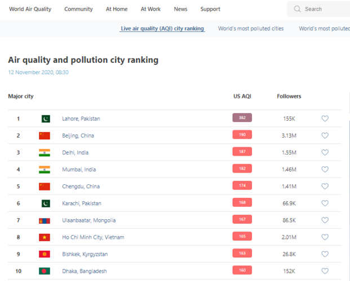The height and width of the screenshot is (281, 350).
Task: Open the Lahore, Pakistan city link
Action: pyautogui.click(x=81, y=119)
